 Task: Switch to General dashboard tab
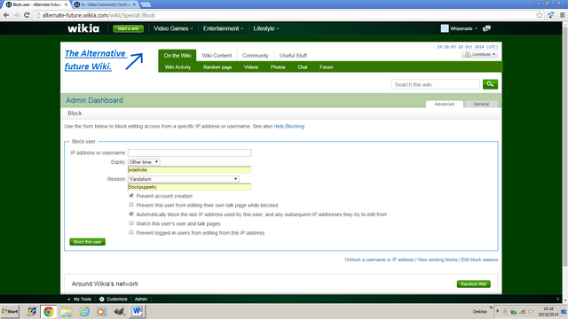[481, 105]
